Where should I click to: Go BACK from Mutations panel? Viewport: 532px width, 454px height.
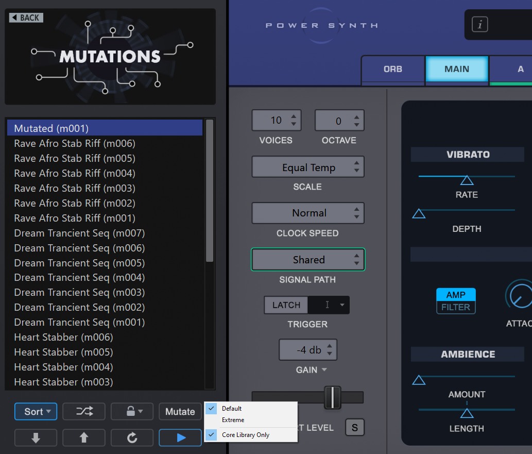[26, 18]
